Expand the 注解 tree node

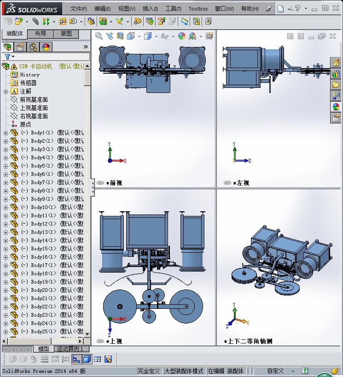pos(6,91)
